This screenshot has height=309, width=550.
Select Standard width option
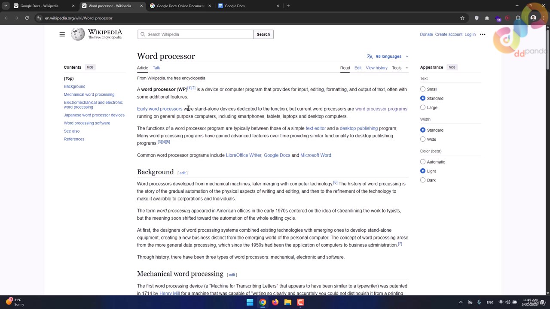[423, 130]
